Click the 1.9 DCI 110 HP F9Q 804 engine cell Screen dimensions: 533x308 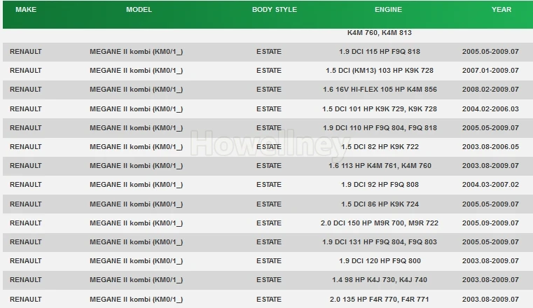[x=380, y=128]
